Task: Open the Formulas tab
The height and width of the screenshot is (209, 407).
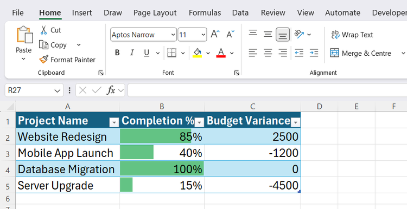Action: (x=205, y=12)
